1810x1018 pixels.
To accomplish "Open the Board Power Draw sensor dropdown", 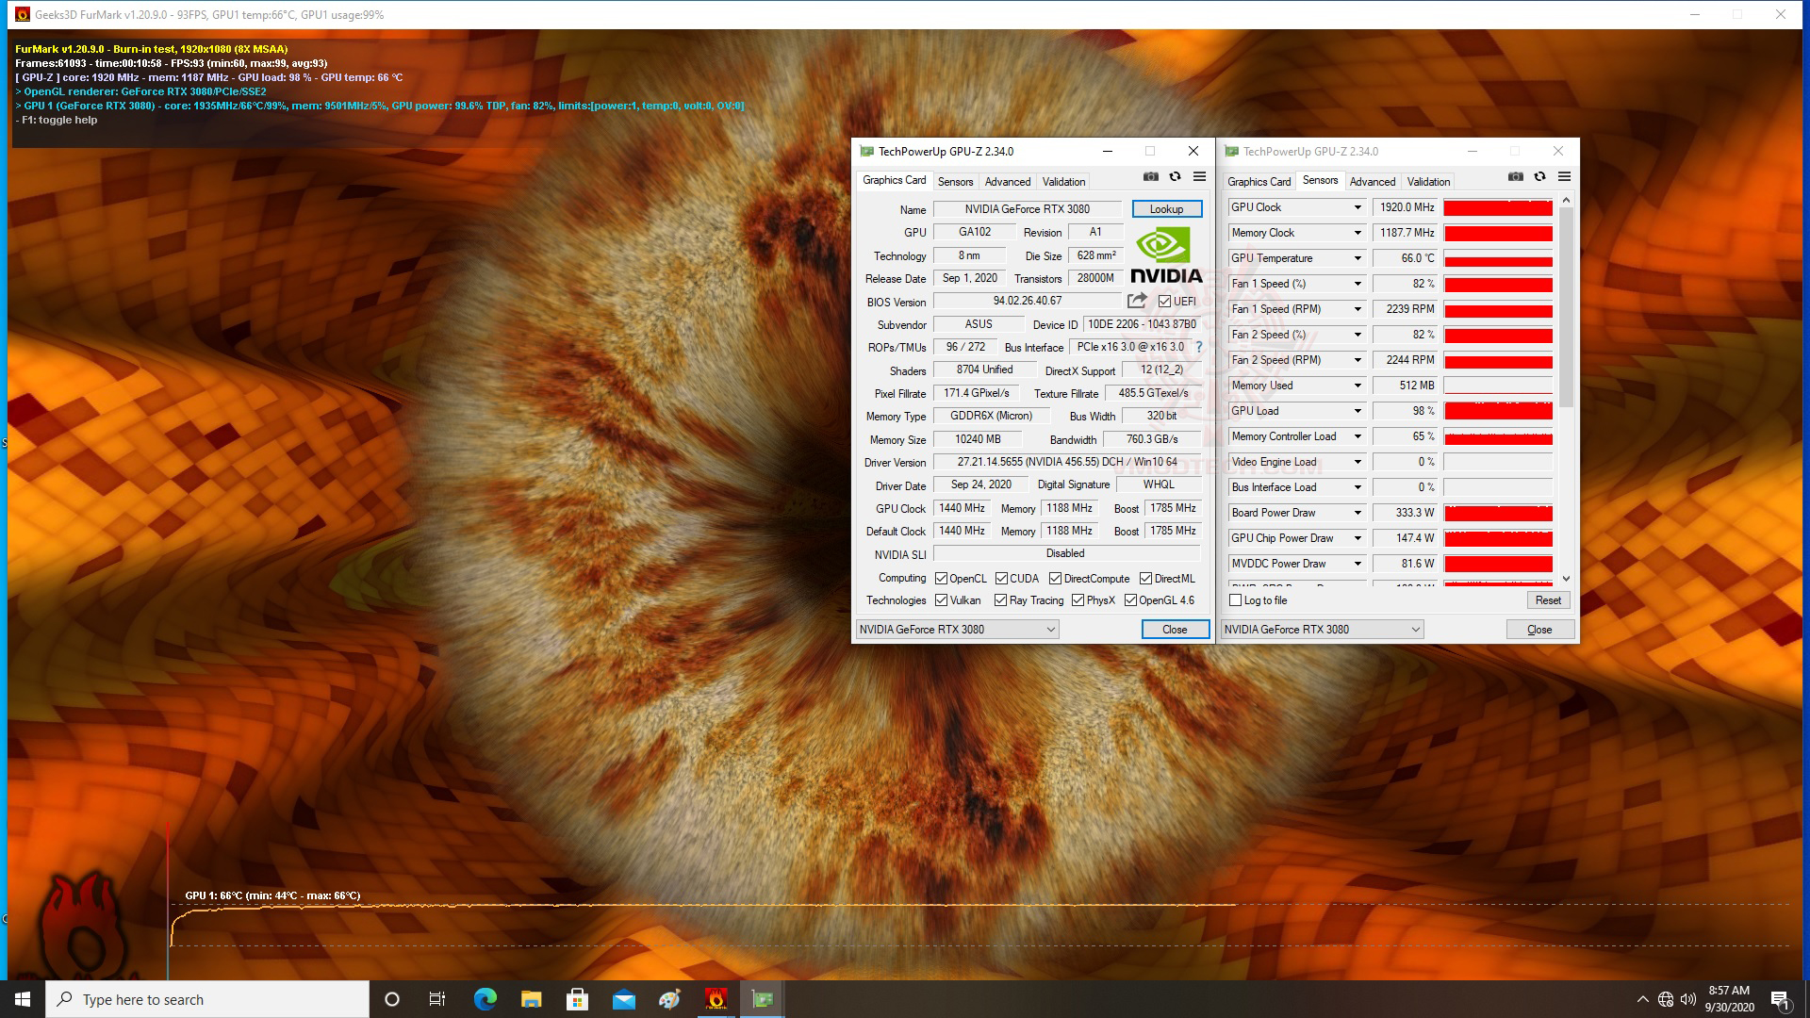I will coord(1357,513).
